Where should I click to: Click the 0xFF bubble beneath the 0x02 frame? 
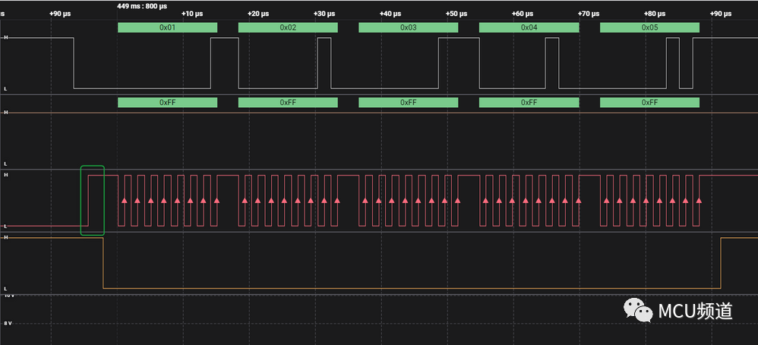point(288,103)
